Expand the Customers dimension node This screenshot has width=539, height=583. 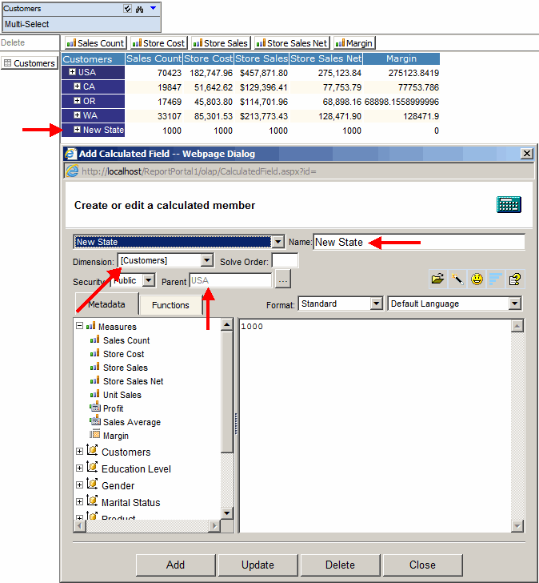79,452
